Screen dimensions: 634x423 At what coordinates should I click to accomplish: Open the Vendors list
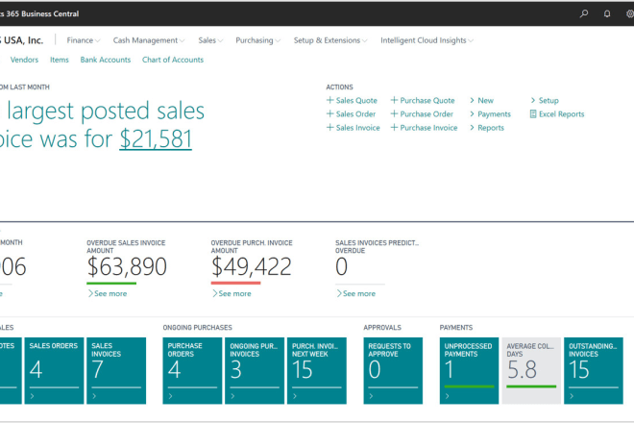24,60
